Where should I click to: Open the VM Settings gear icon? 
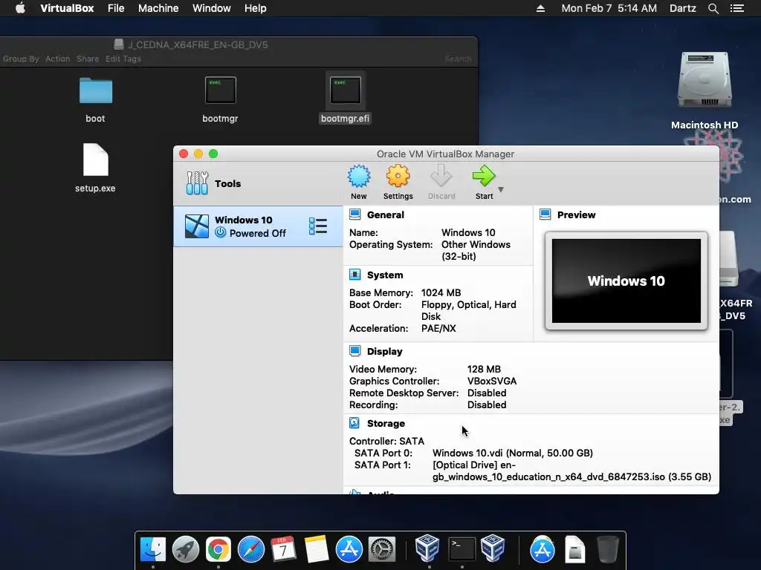(x=398, y=177)
